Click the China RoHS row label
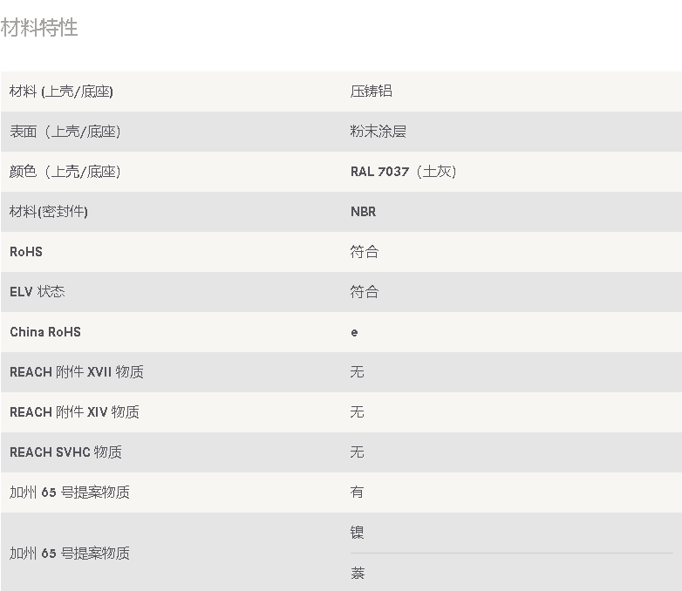Image resolution: width=682 pixels, height=591 pixels. tap(45, 332)
